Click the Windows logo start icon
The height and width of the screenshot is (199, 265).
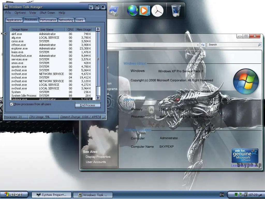pyautogui.click(x=6, y=194)
